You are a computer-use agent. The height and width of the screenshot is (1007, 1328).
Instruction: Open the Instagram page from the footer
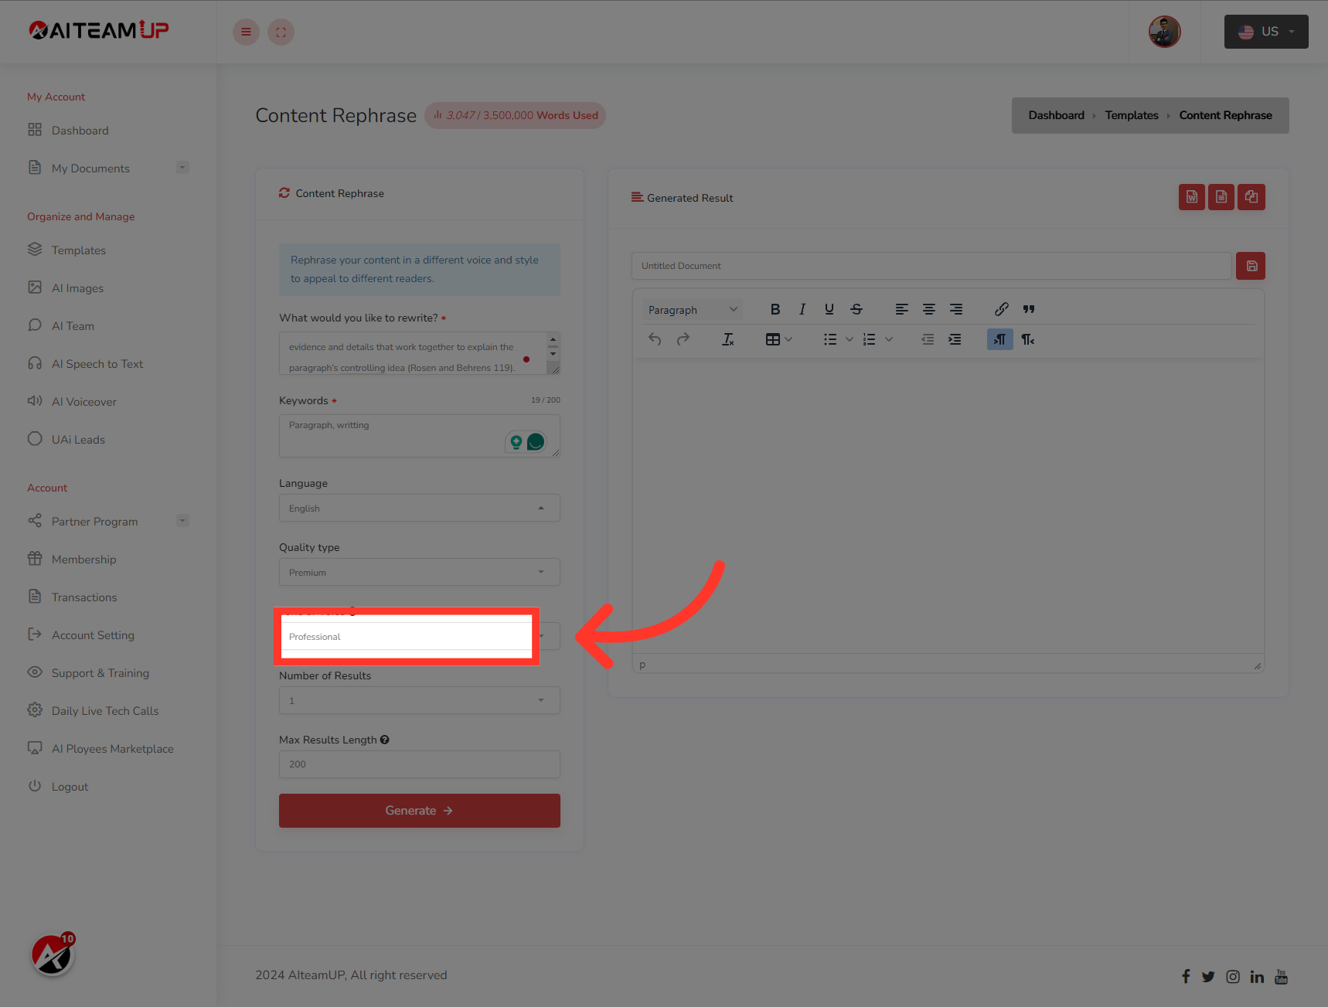point(1233,977)
